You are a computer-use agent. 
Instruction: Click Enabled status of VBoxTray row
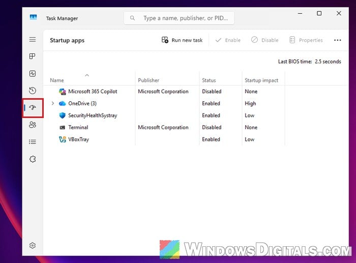coord(211,139)
